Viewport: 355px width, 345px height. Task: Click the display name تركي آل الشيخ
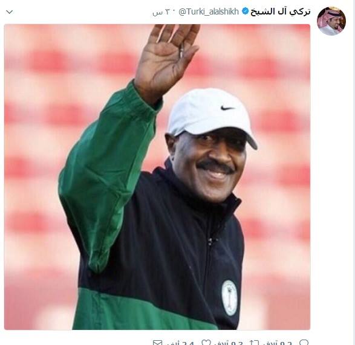(x=280, y=11)
